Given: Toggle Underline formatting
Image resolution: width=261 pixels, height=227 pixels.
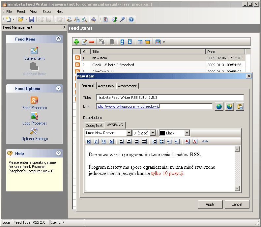Looking at the screenshot, I should click(103, 141).
